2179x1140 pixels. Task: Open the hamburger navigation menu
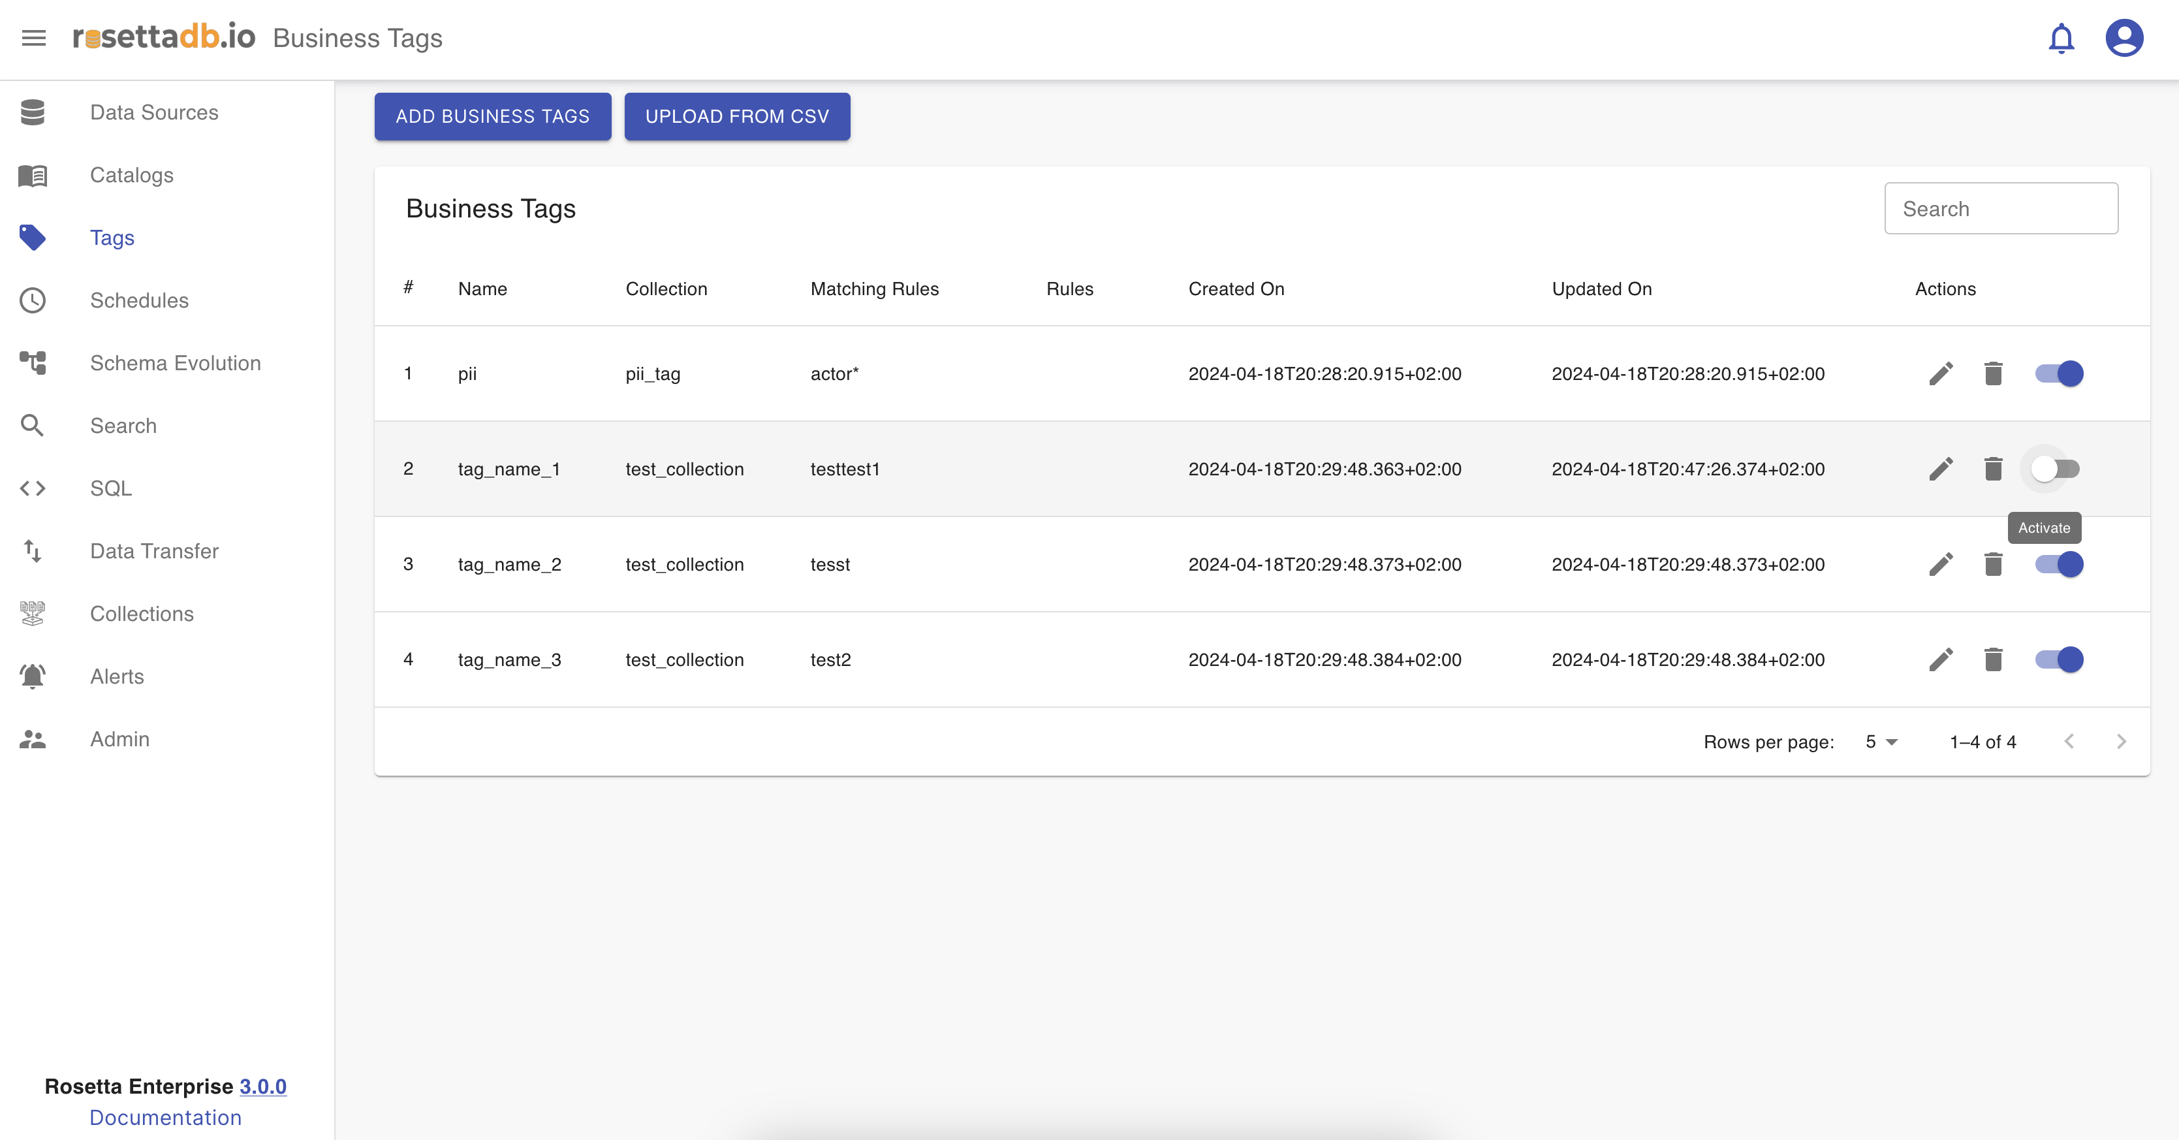pos(34,38)
